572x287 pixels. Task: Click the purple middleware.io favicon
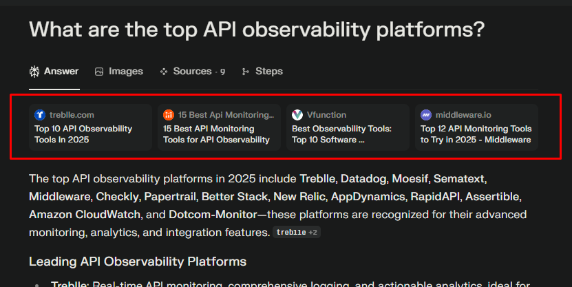pyautogui.click(x=426, y=115)
